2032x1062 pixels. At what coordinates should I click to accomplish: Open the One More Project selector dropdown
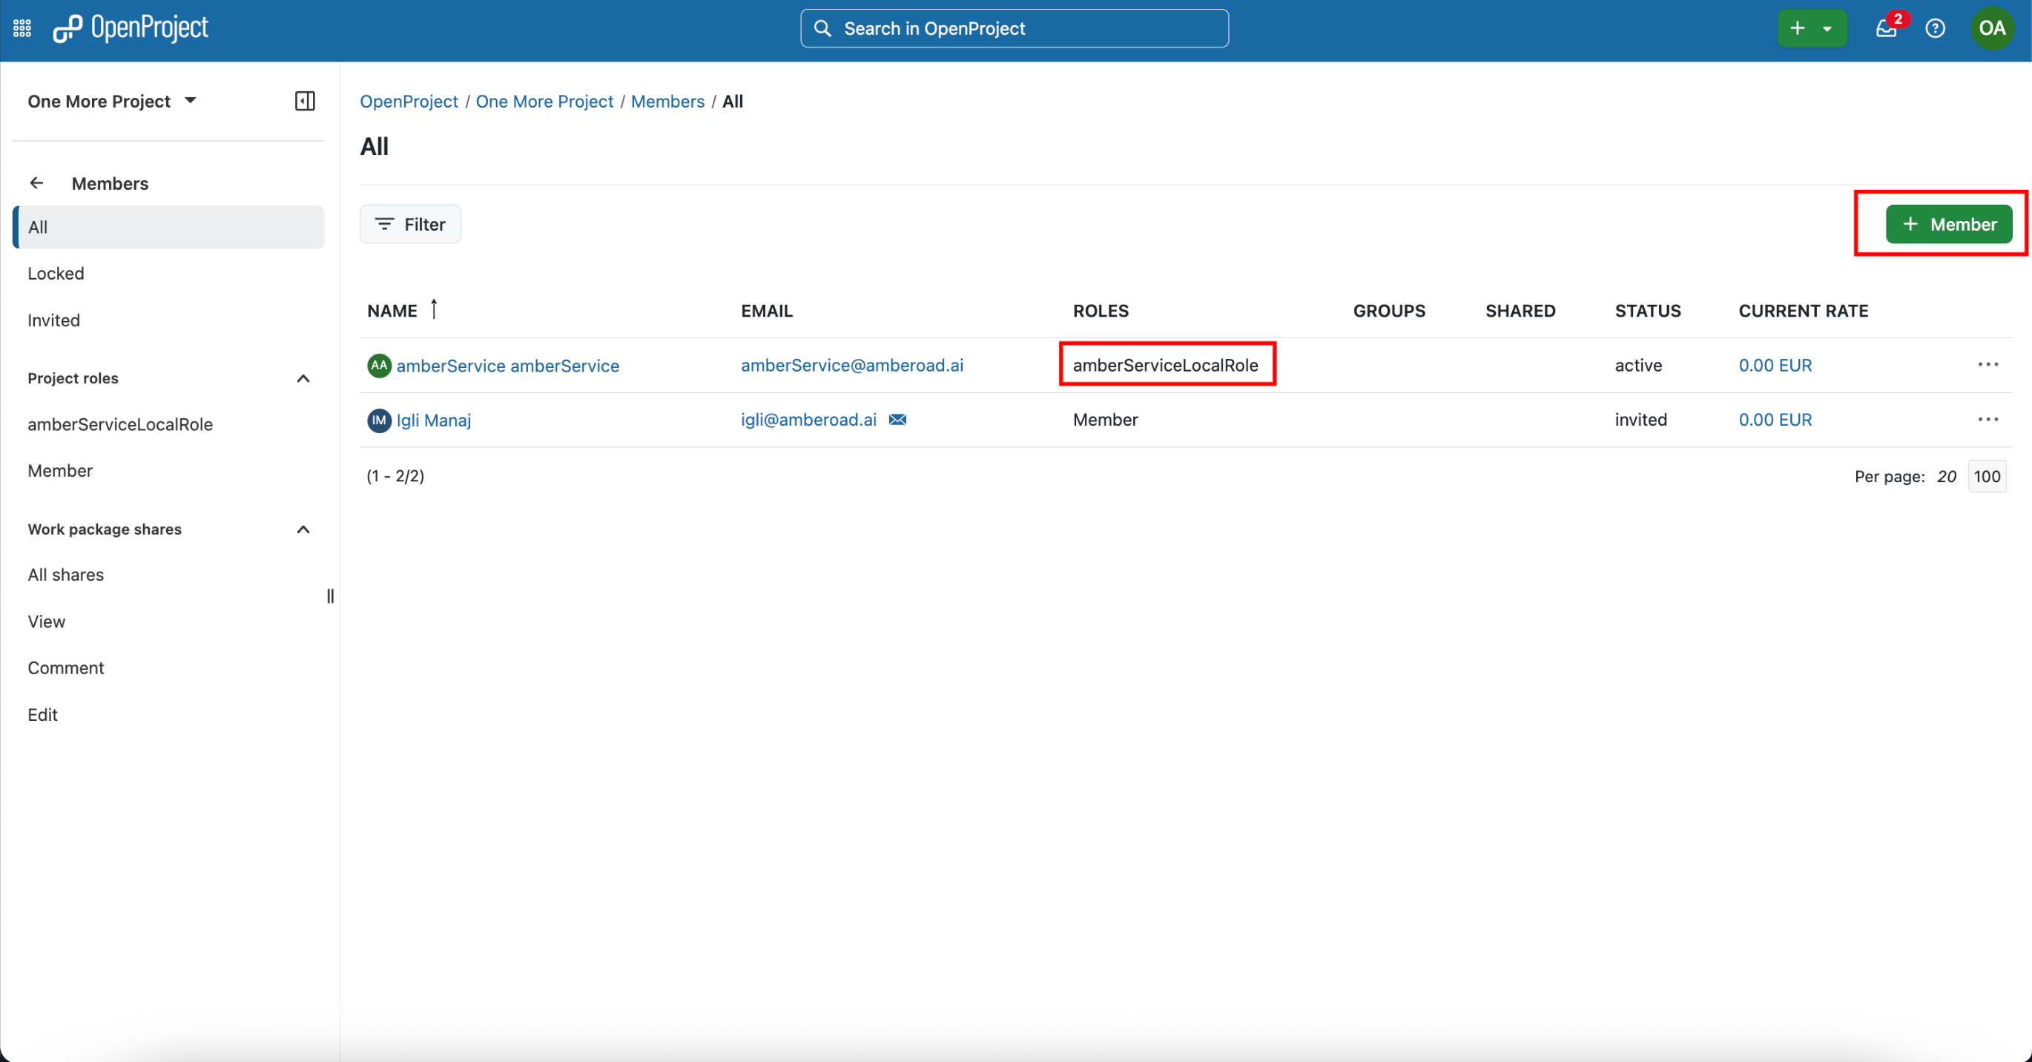coord(112,101)
